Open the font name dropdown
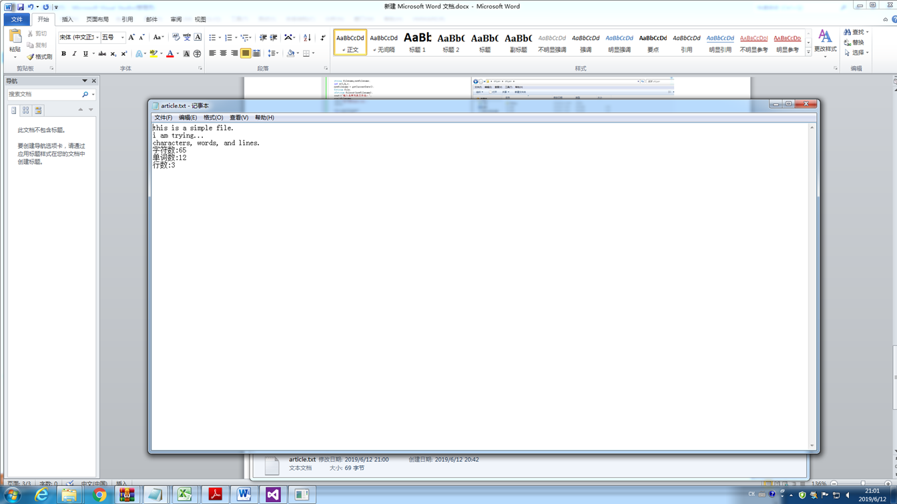 coord(97,37)
